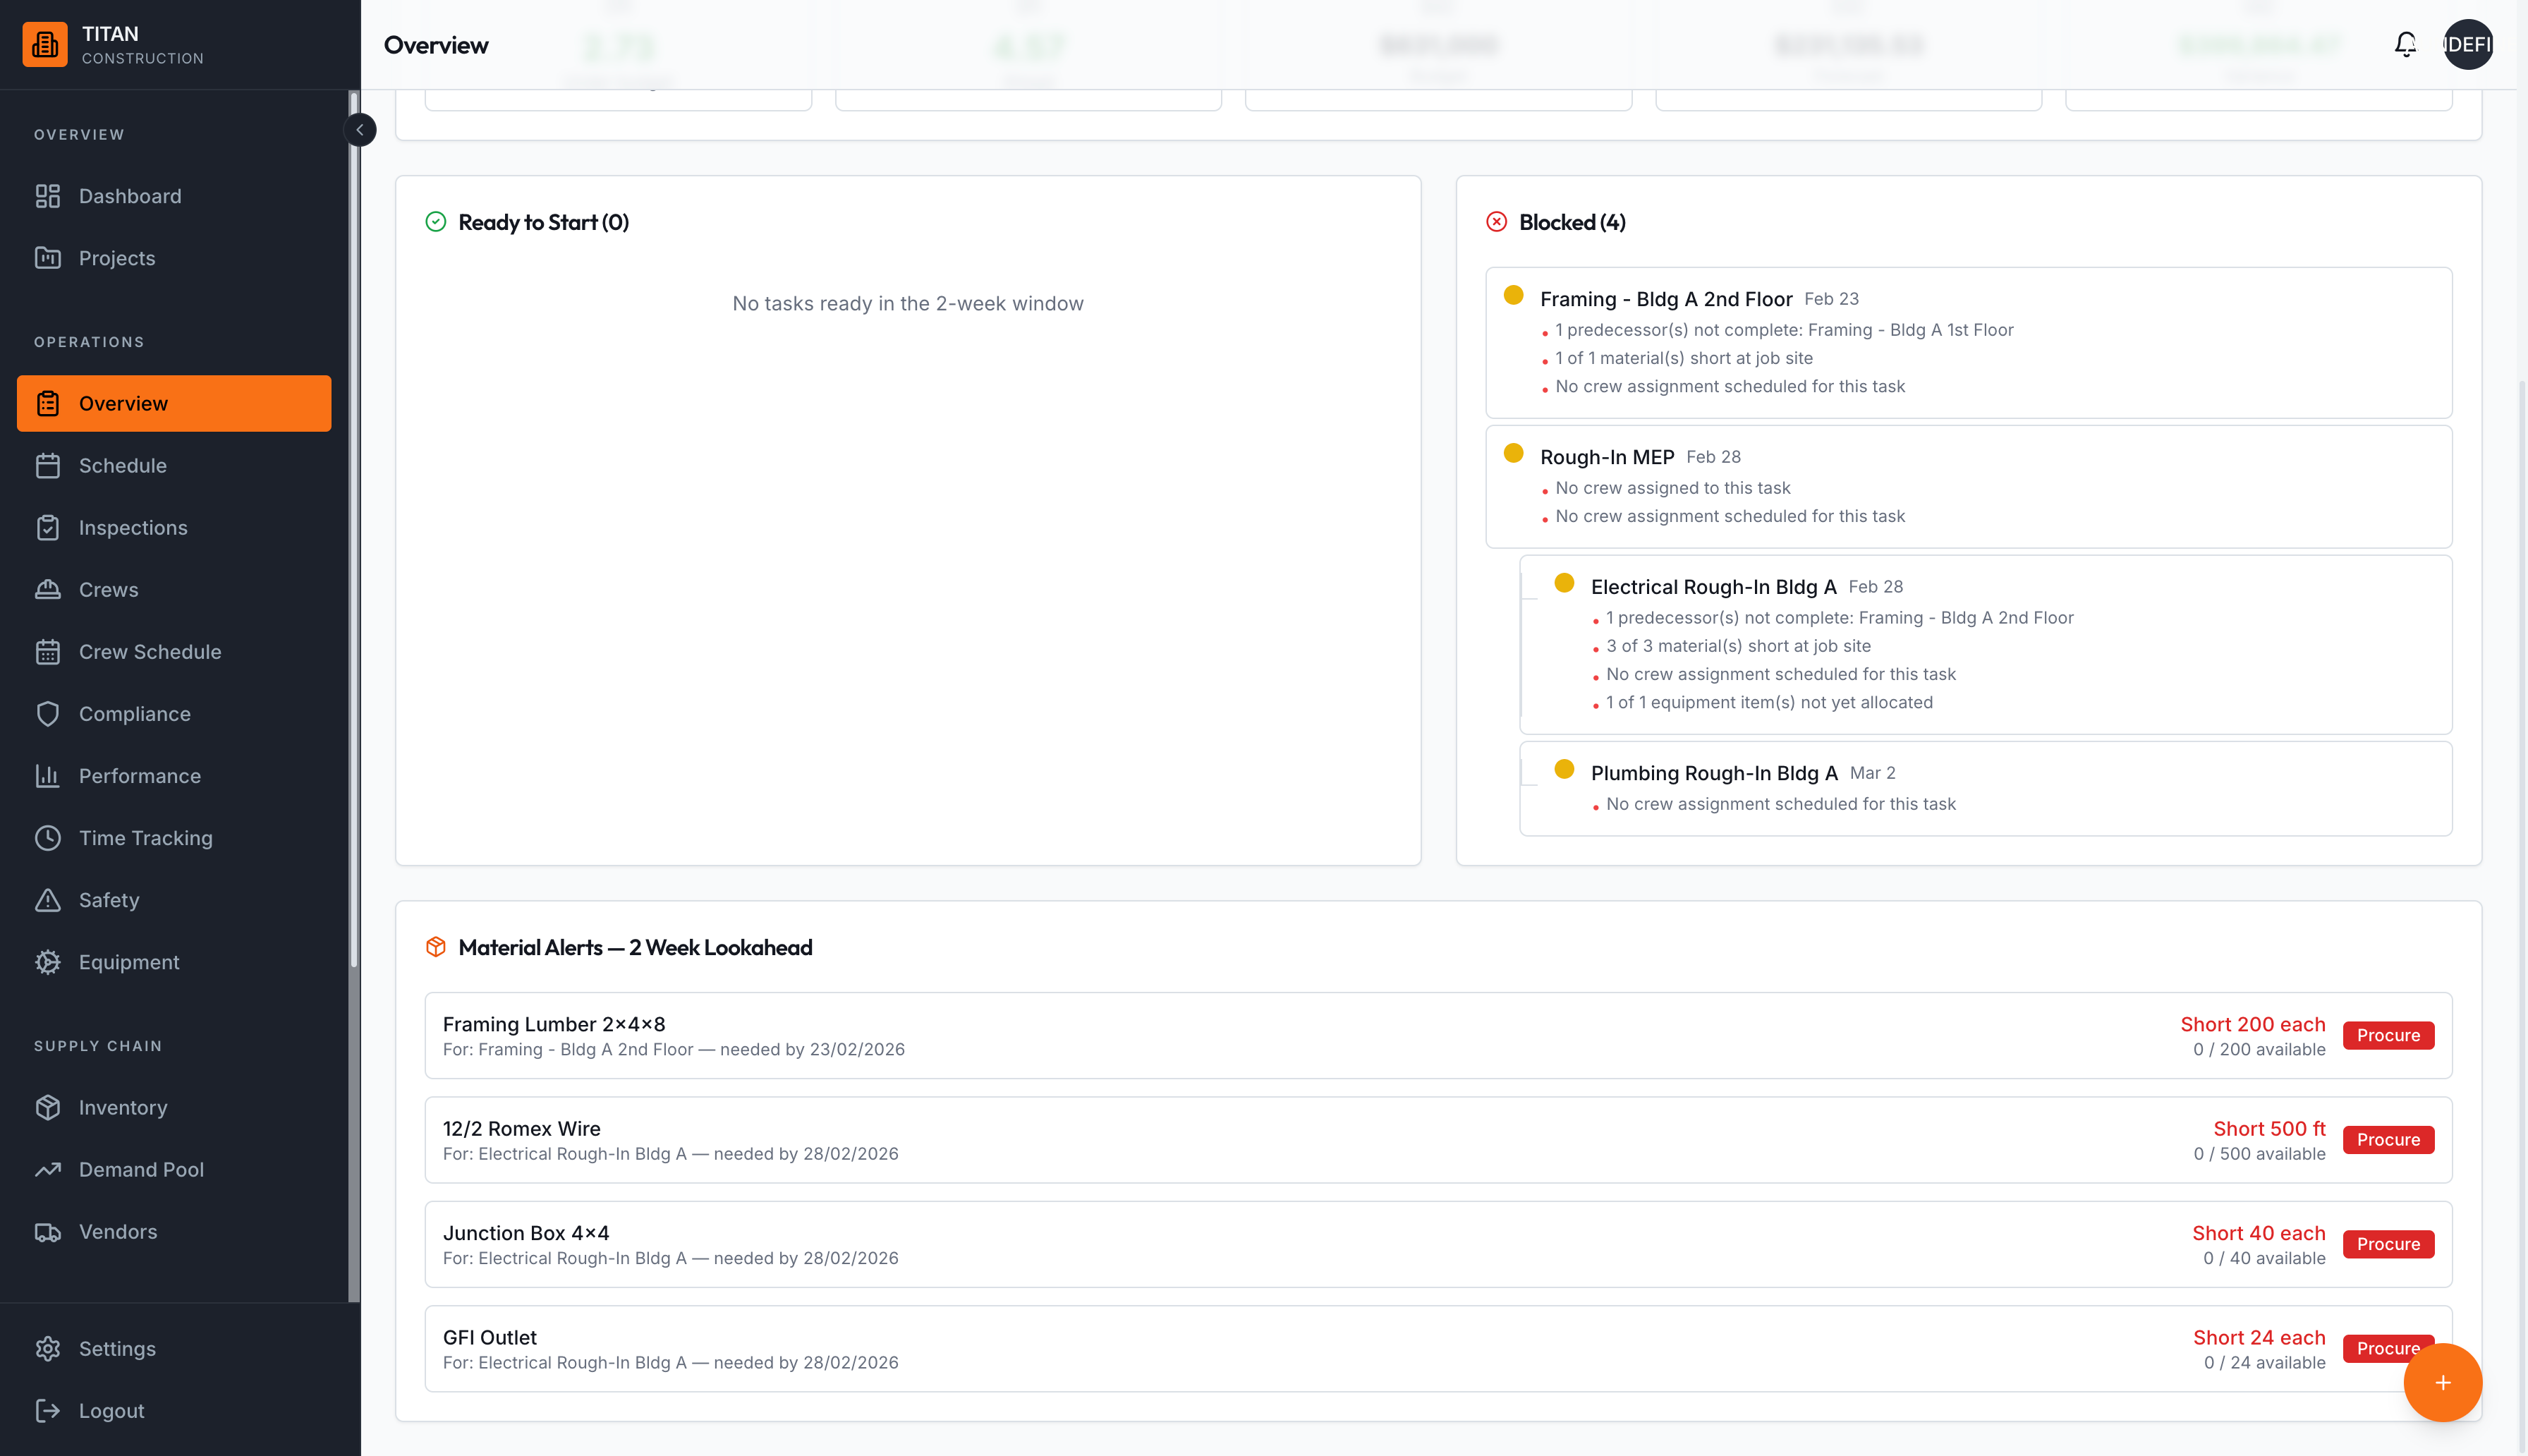
Task: Click the Short 500 ft shortage text
Action: click(x=2269, y=1128)
